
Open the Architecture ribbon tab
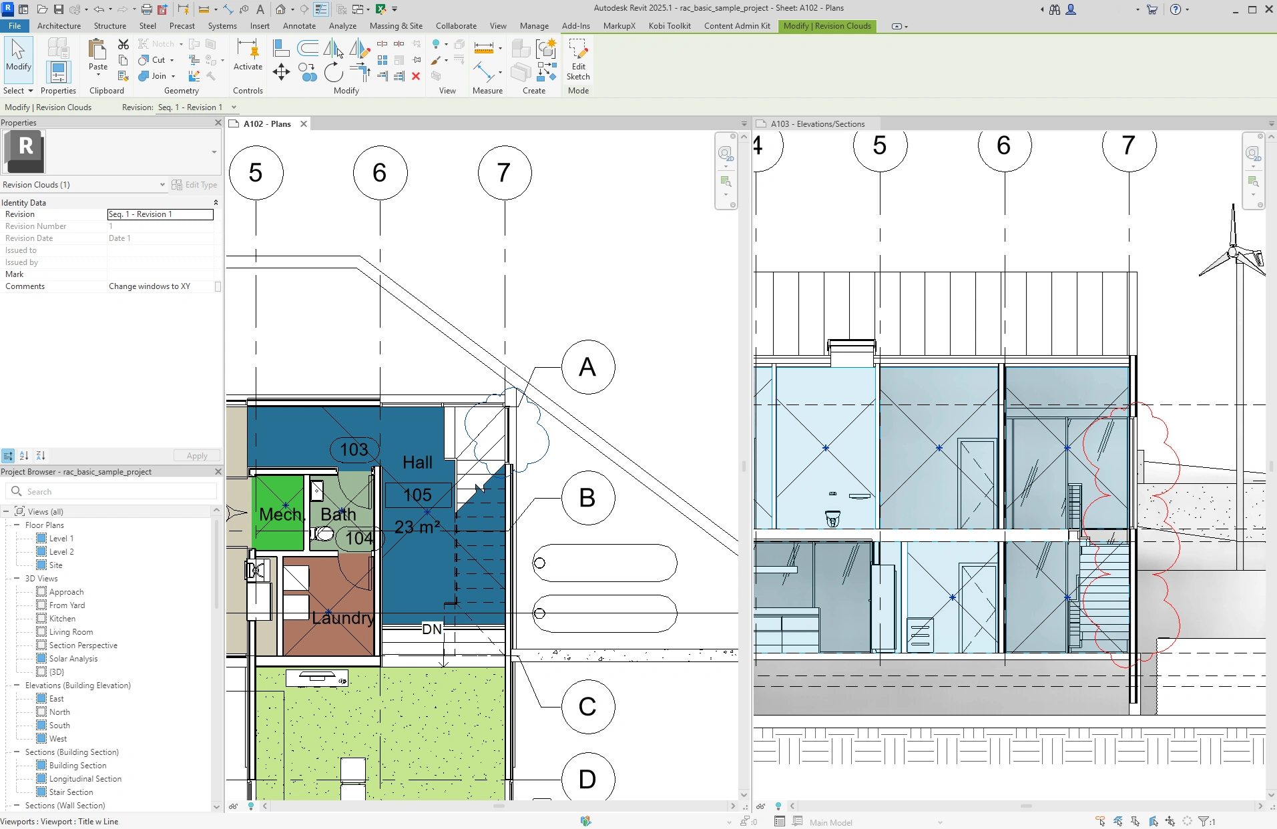pos(59,26)
